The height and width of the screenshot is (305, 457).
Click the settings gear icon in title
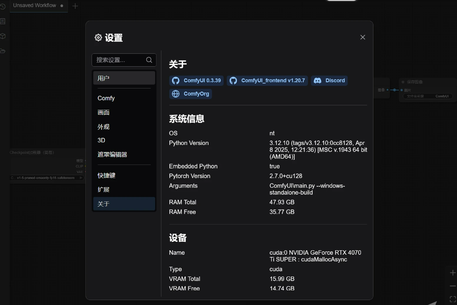coord(98,38)
